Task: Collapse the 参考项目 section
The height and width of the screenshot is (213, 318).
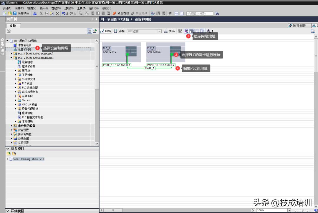Action: click(x=8, y=149)
